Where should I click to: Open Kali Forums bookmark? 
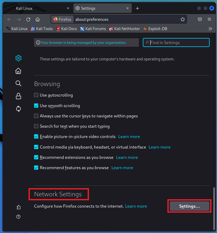pos(93,29)
